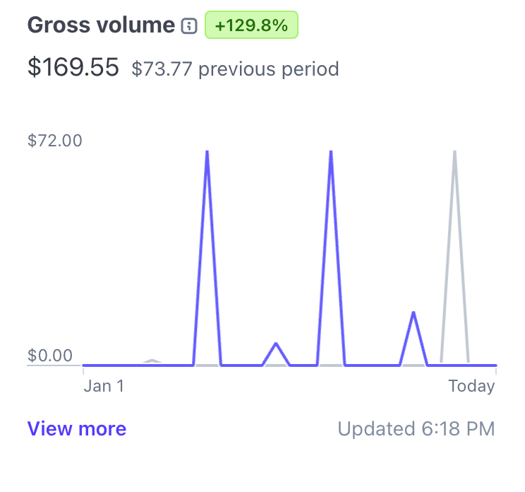The height and width of the screenshot is (492, 525).
Task: Click the $0.00 y-axis label
Action: pos(50,355)
